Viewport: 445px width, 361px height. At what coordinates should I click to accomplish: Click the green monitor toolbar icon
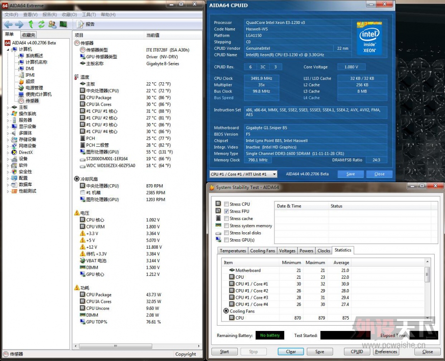tap(63, 24)
